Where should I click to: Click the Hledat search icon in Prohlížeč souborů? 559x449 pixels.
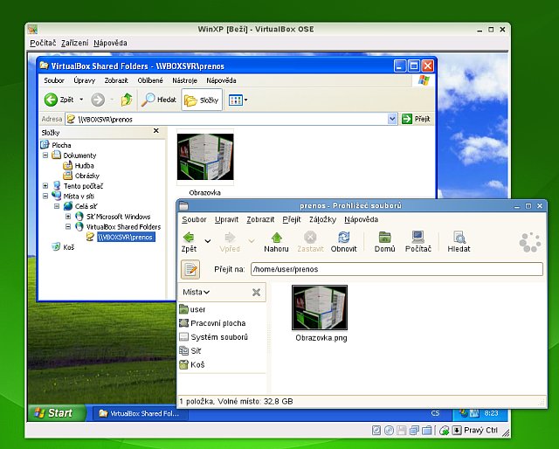coord(459,238)
